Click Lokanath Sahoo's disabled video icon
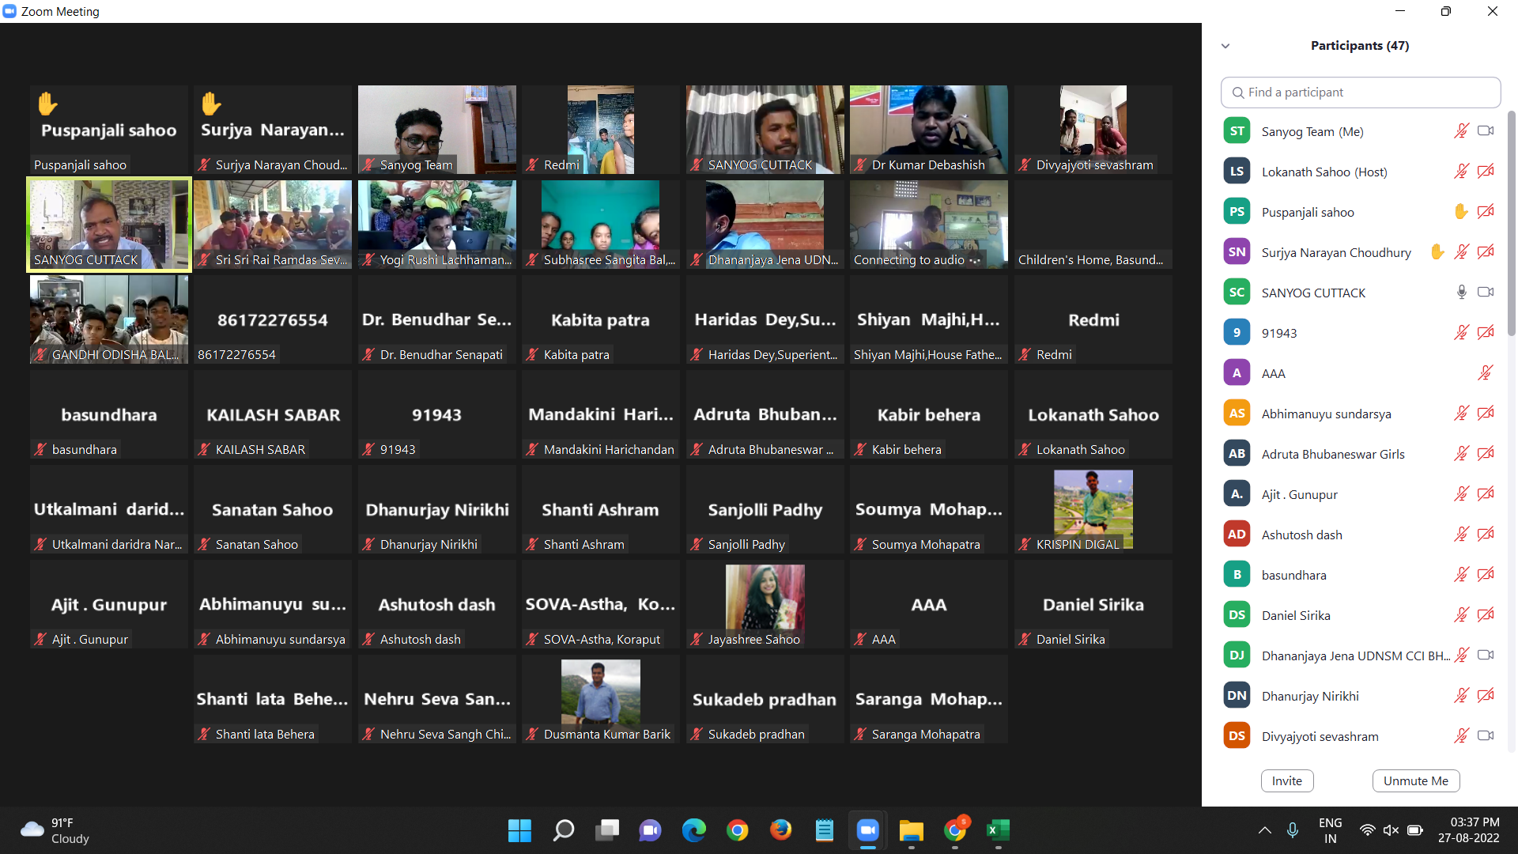Image resolution: width=1518 pixels, height=854 pixels. pyautogui.click(x=1486, y=172)
